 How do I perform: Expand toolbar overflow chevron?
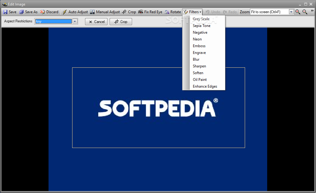312,11
